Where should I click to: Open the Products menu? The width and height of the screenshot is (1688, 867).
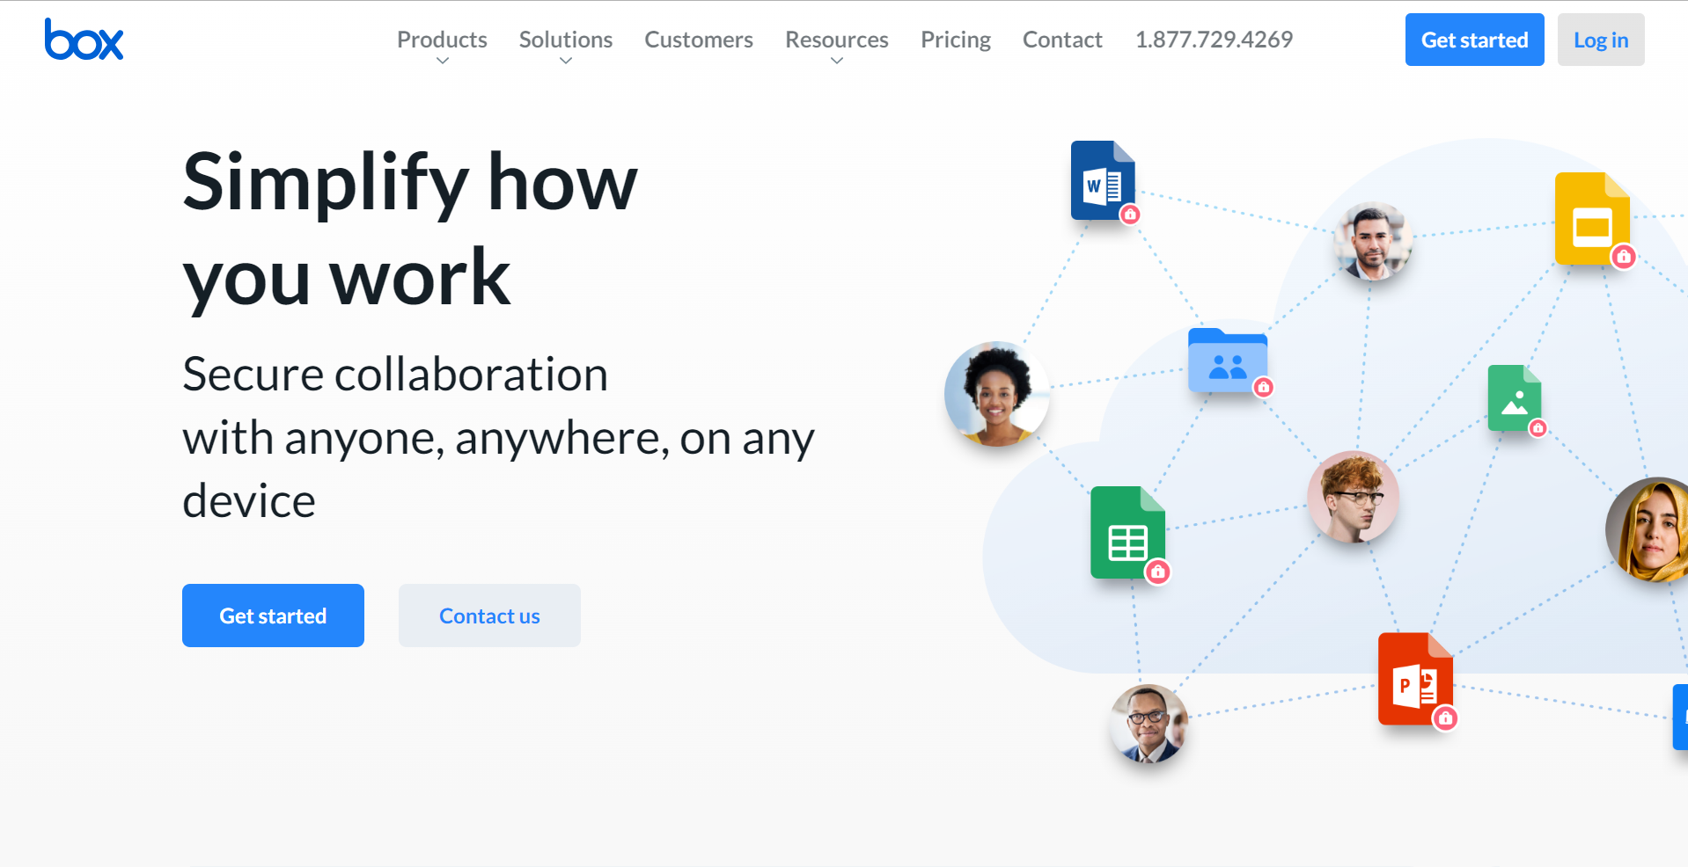[x=442, y=40]
